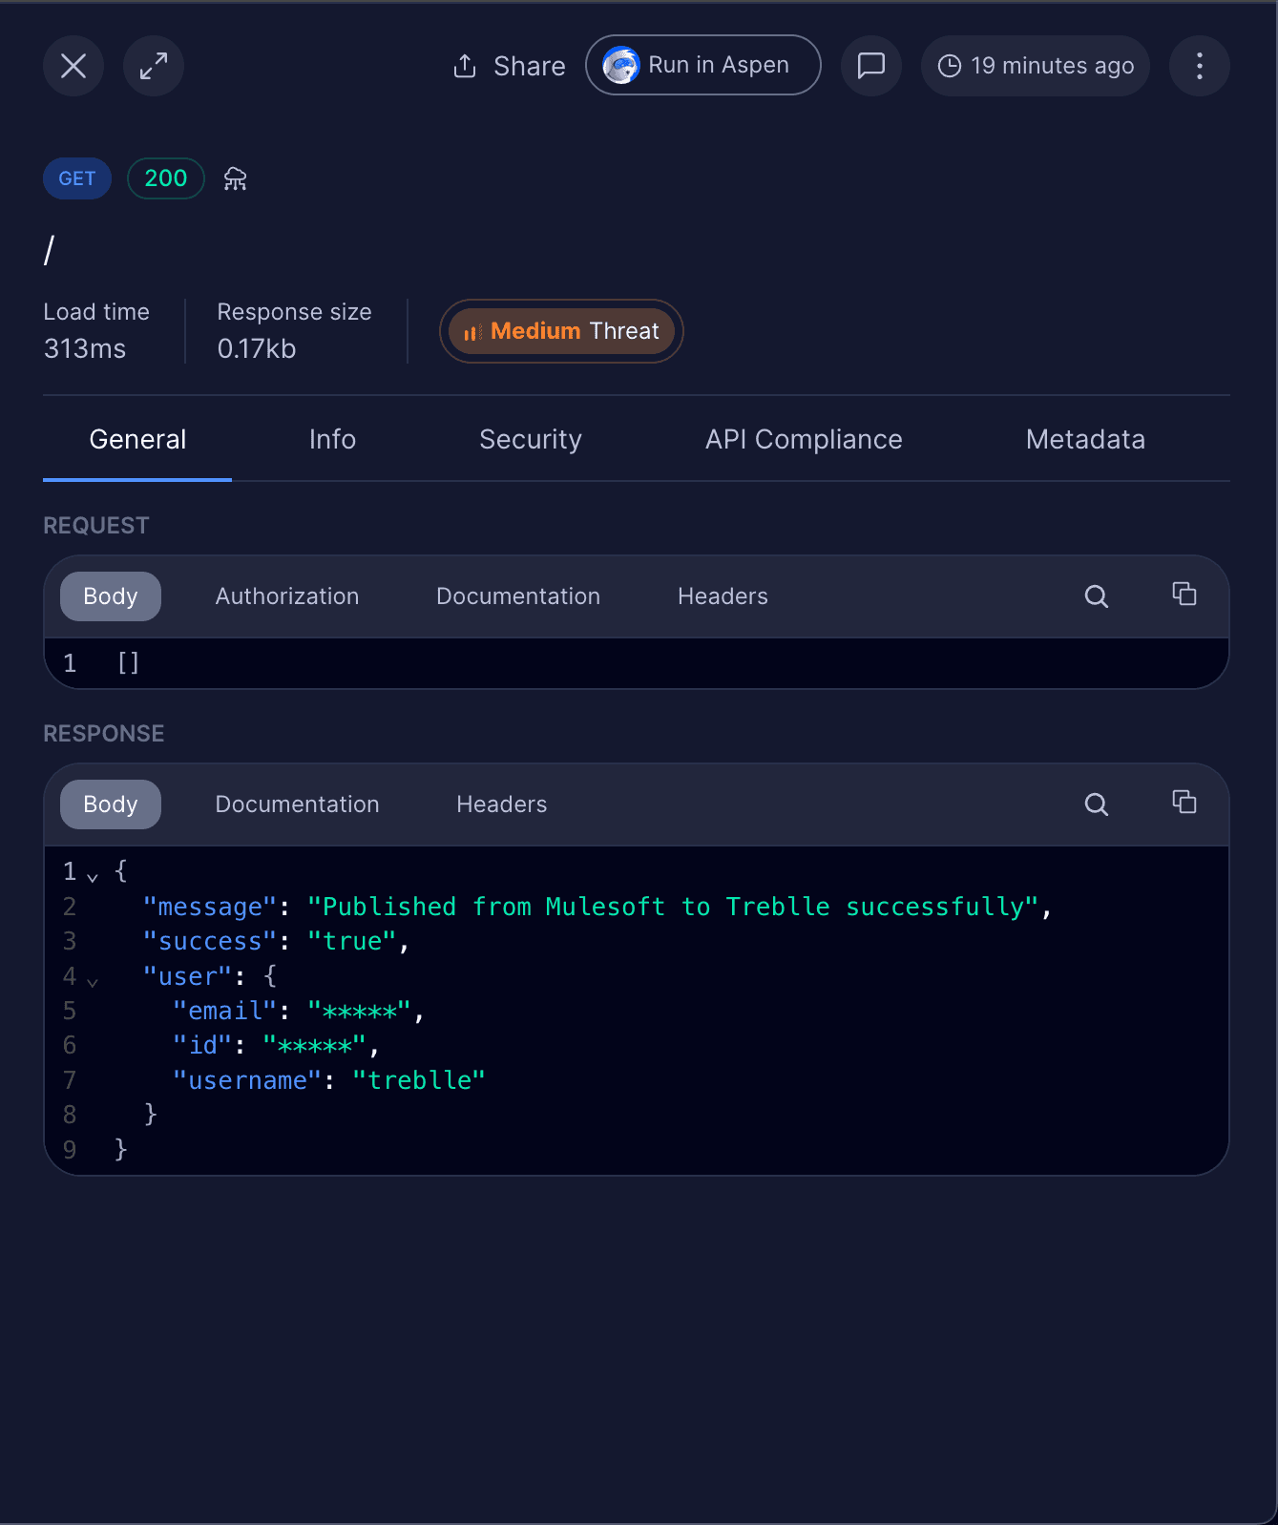Click the GET method badge
Viewport: 1278px width, 1525px height.
pyautogui.click(x=77, y=178)
